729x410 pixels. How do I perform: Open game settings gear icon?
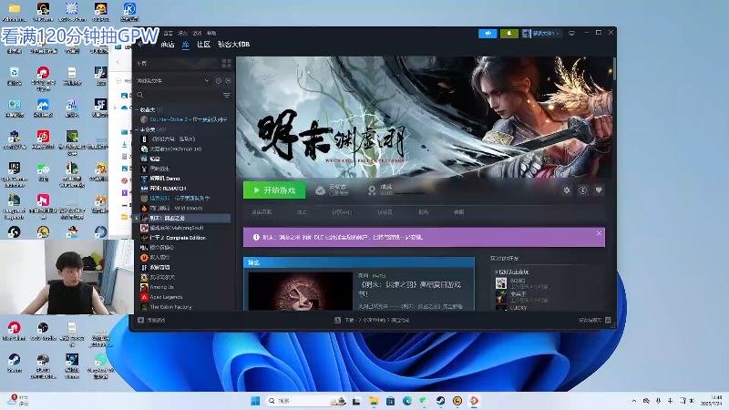click(567, 190)
